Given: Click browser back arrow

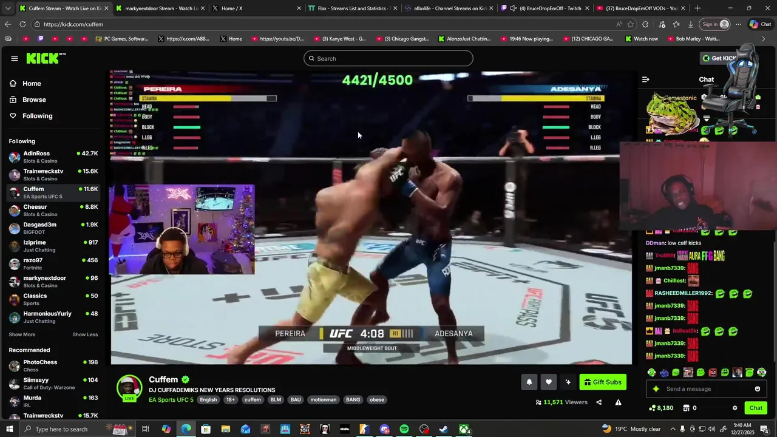Looking at the screenshot, I should coord(8,24).
